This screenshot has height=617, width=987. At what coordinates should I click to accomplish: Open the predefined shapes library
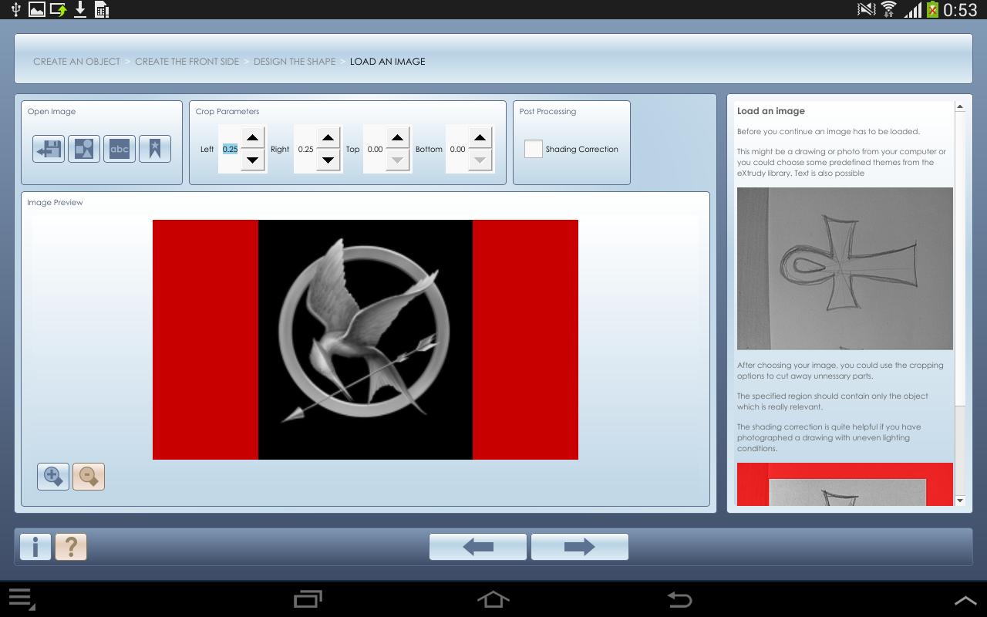(x=84, y=149)
